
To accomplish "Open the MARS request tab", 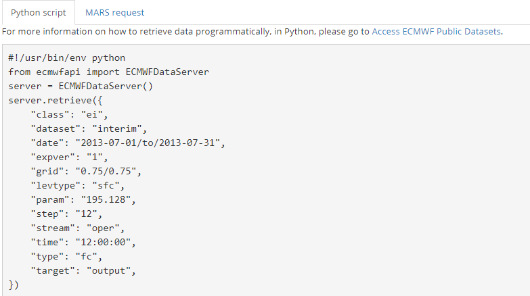I will (x=114, y=13).
